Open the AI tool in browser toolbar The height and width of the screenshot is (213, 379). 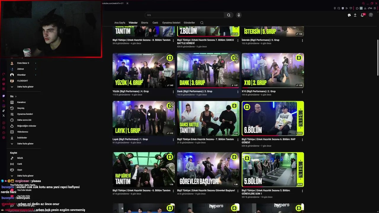pyautogui.click(x=370, y=8)
